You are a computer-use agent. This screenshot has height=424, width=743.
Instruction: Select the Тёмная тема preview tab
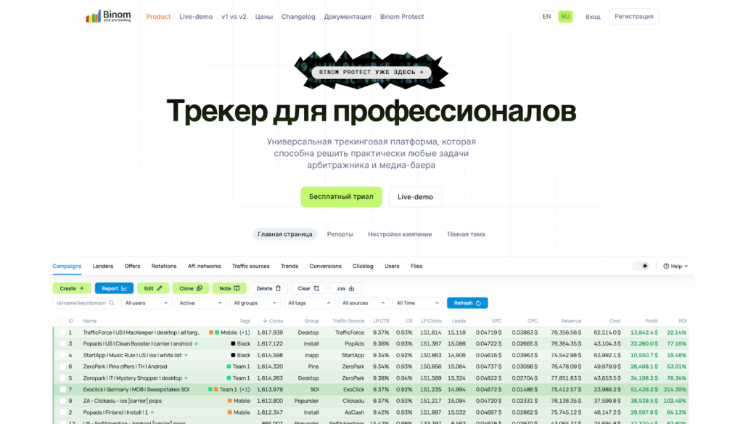(466, 235)
